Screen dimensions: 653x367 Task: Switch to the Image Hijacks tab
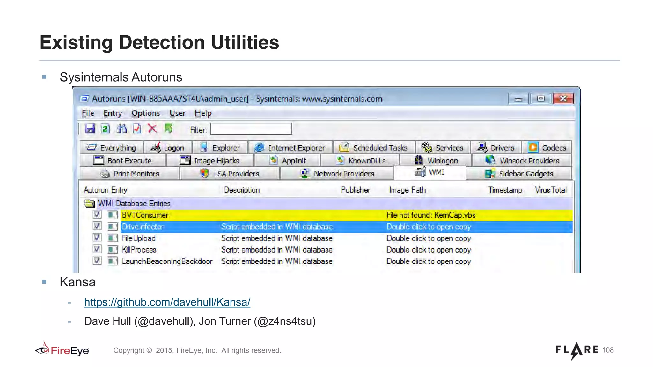[210, 161]
